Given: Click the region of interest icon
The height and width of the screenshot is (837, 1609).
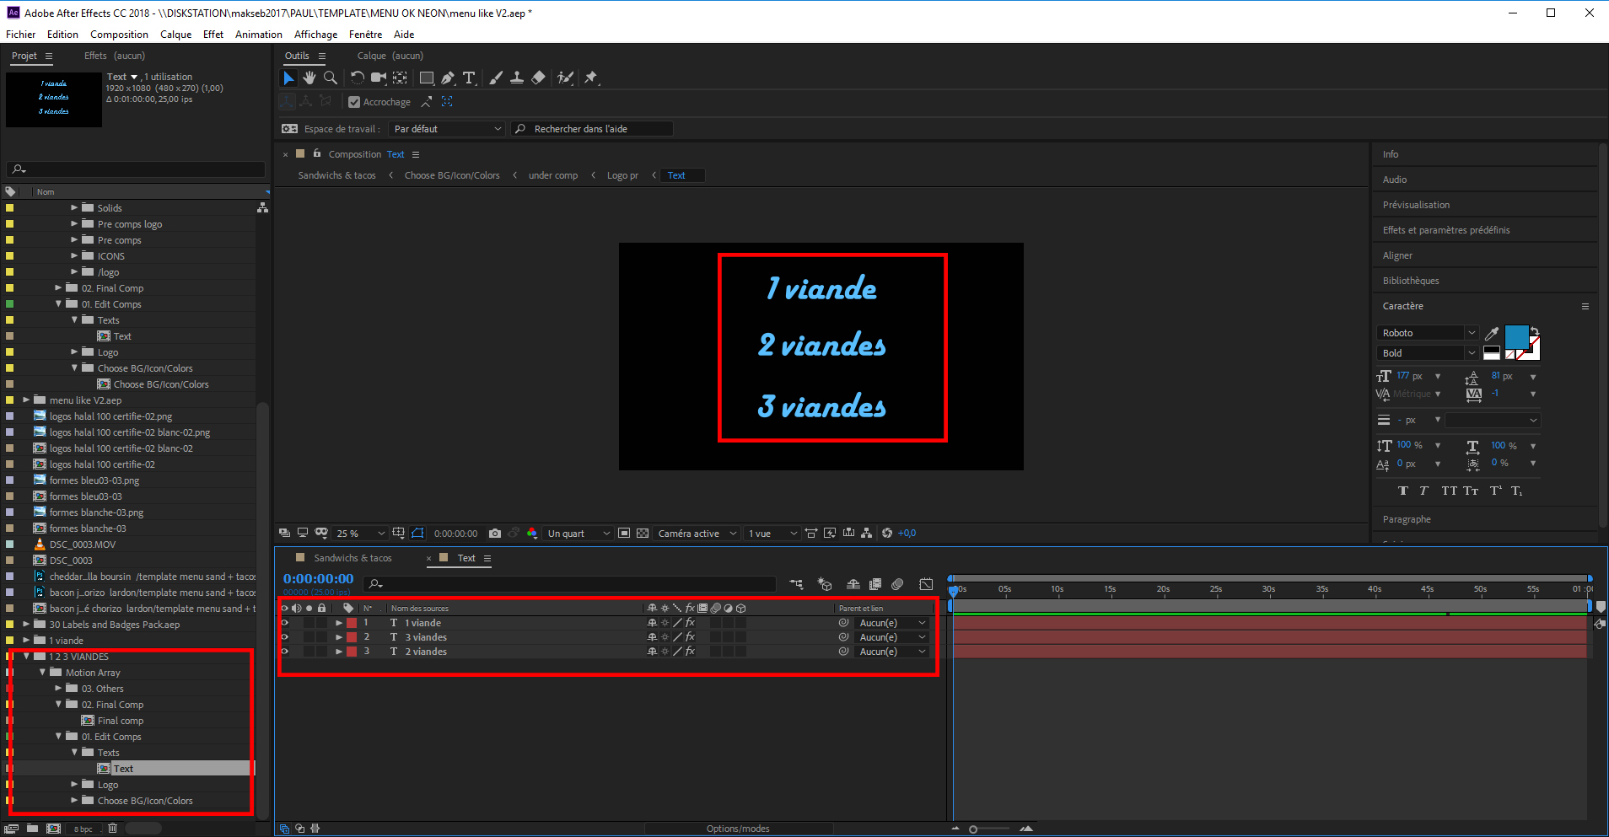Looking at the screenshot, I should [624, 534].
